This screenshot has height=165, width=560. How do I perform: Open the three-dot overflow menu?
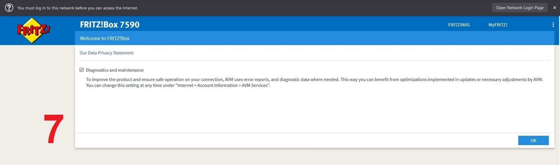[553, 25]
